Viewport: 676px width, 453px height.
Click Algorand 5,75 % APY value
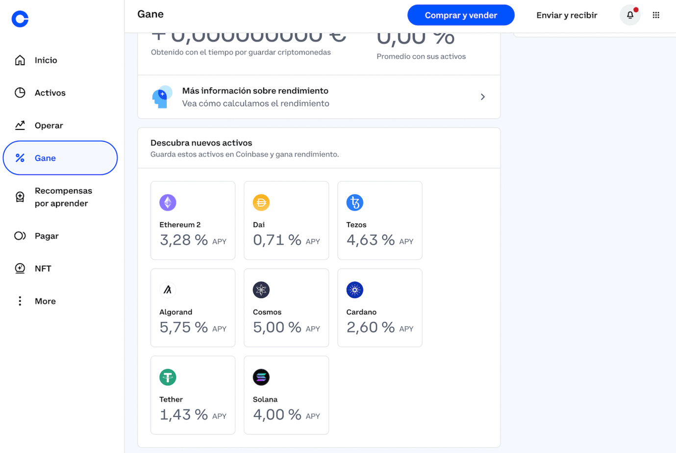pyautogui.click(x=193, y=327)
